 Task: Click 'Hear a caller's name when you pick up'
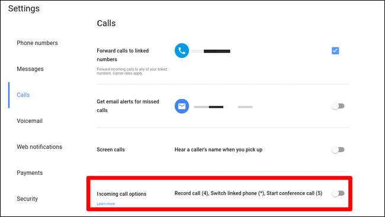[219, 149]
